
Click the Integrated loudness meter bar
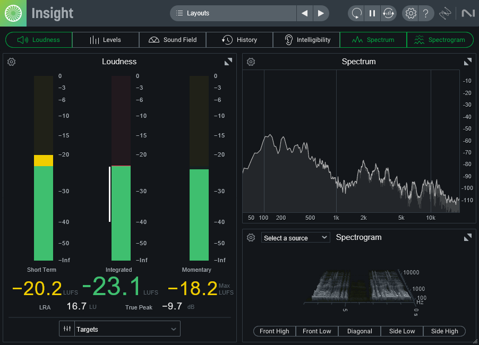(x=121, y=168)
